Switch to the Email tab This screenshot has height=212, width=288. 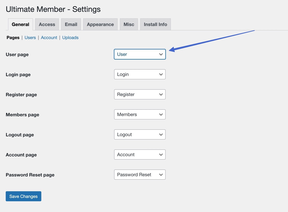[71, 24]
